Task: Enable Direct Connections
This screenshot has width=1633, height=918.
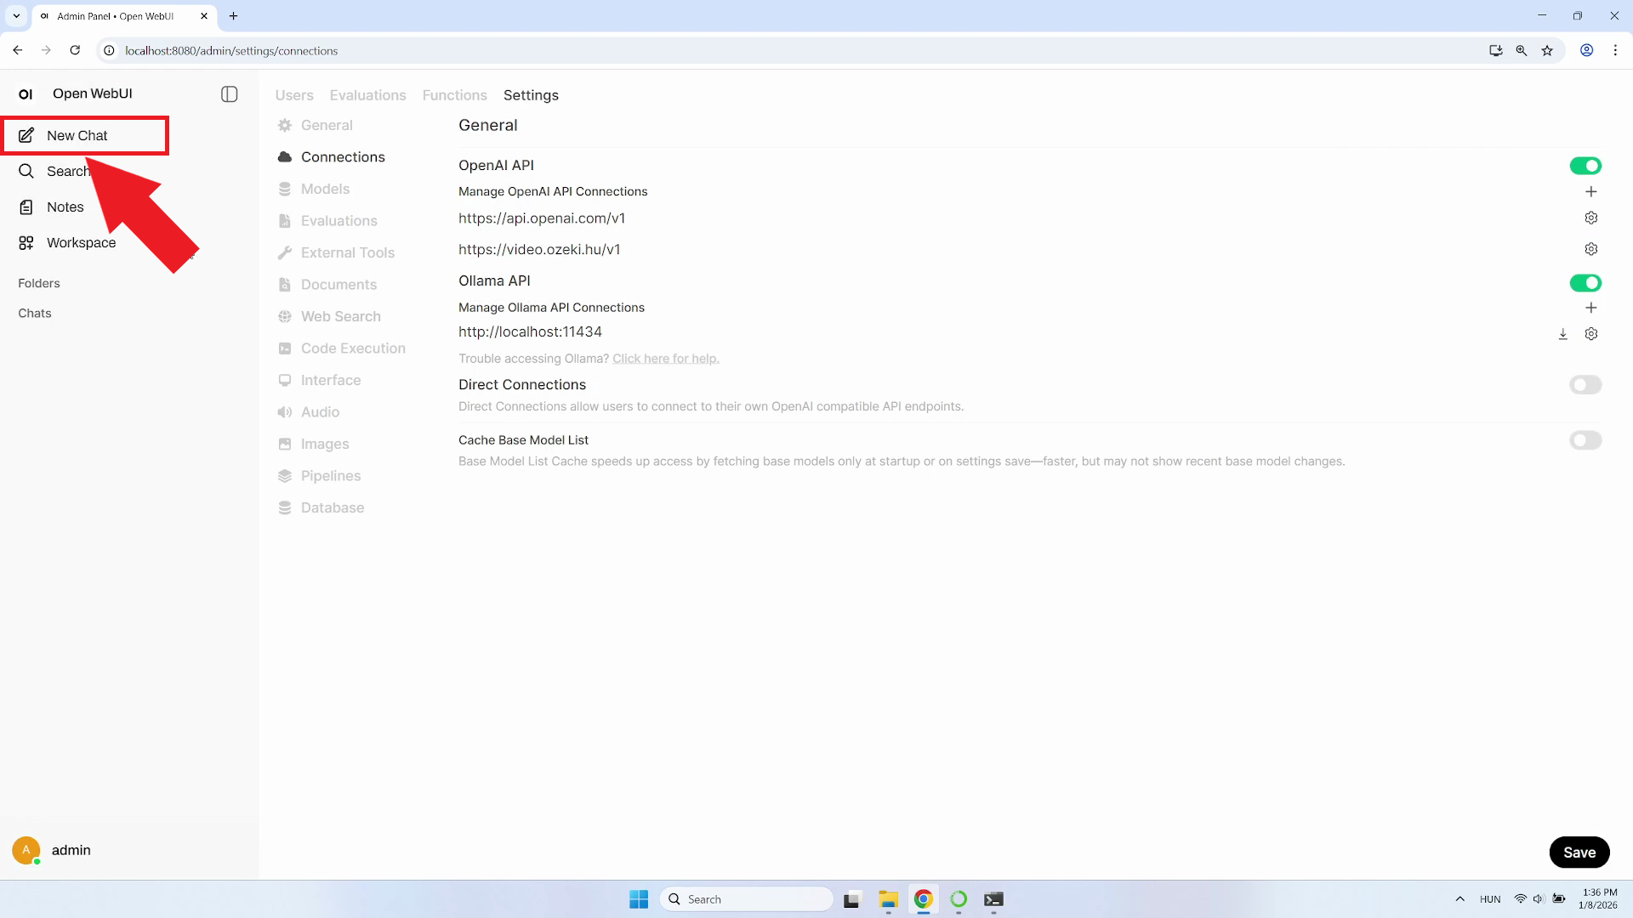Action: (1585, 384)
